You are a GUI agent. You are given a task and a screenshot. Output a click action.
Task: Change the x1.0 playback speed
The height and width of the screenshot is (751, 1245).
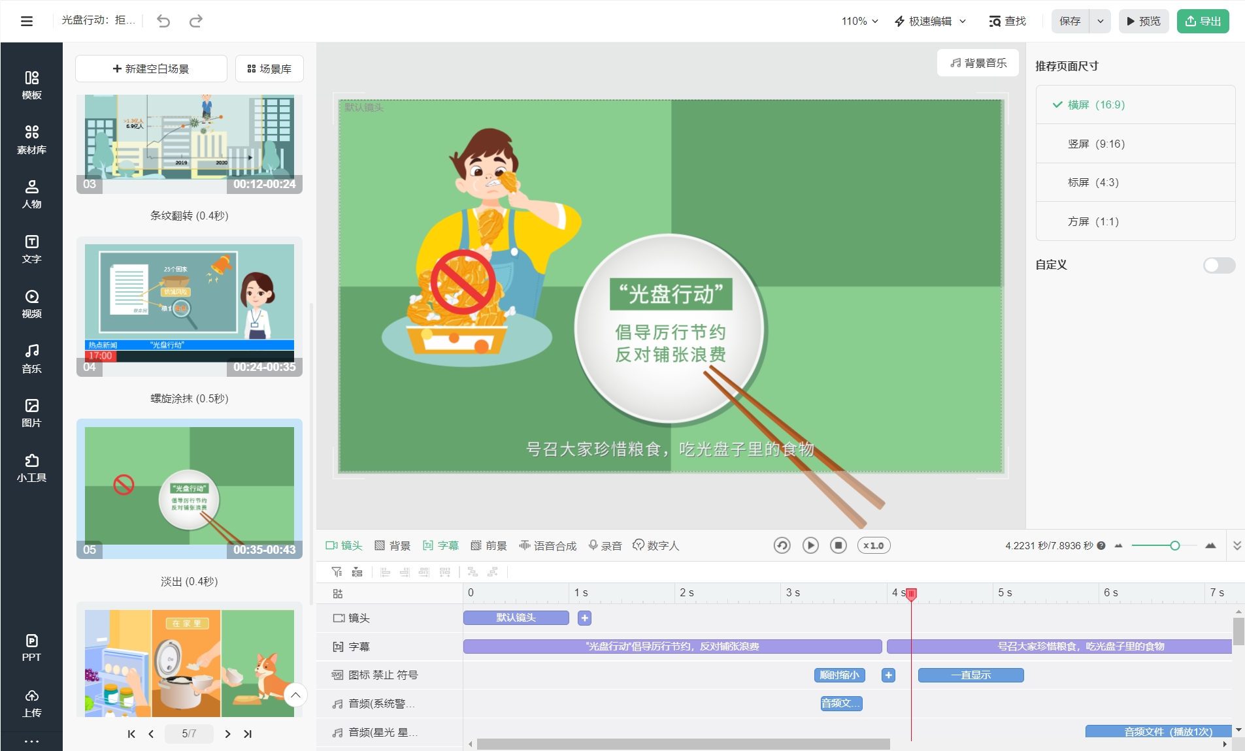point(874,545)
